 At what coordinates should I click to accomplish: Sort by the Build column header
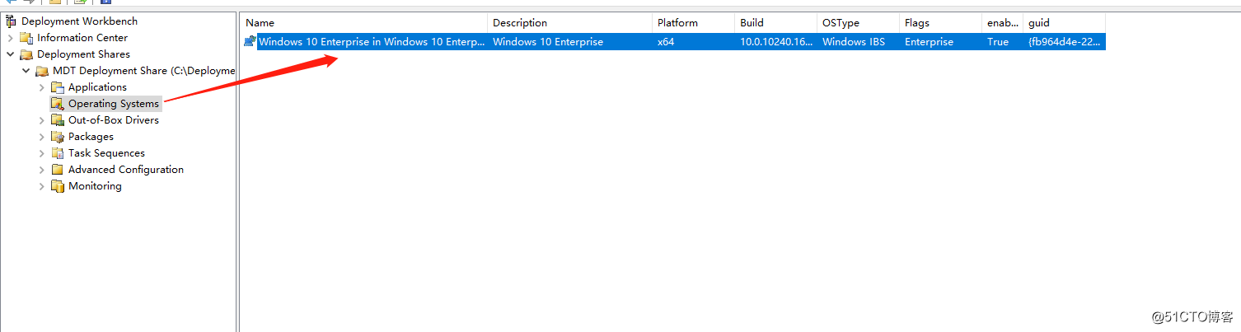pos(775,23)
